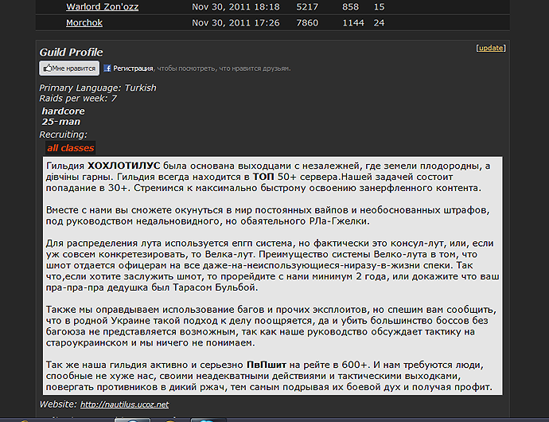
Task: Click the Facebook 'Мне нравится' like button
Action: [69, 68]
